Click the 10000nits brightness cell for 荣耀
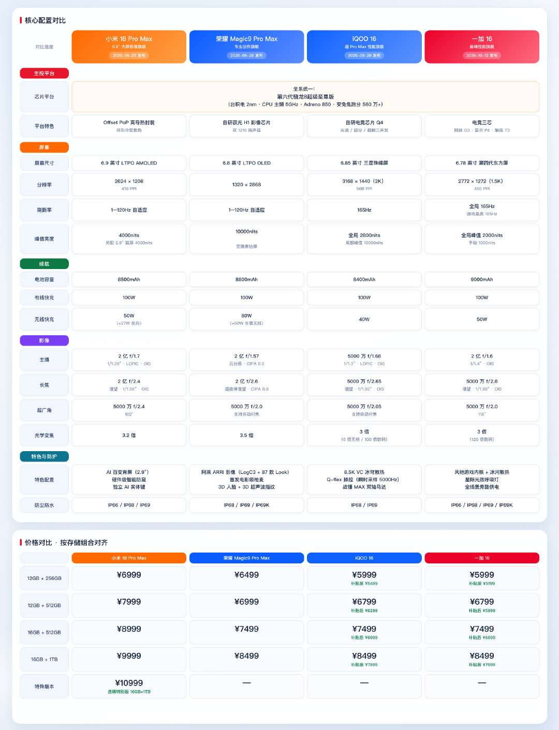 tap(246, 239)
